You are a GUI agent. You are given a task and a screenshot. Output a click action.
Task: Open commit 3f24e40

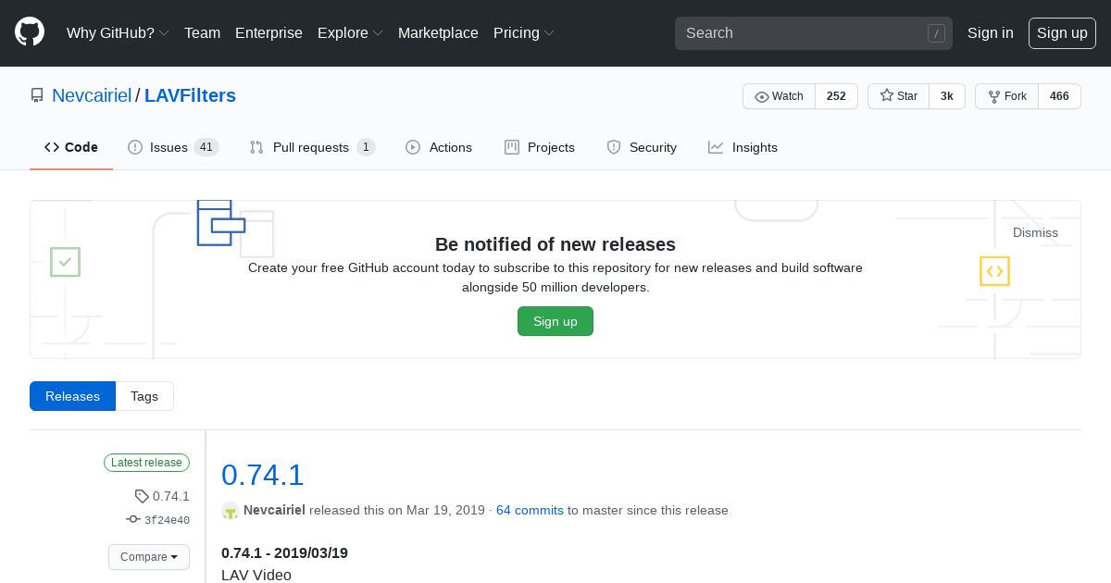(167, 520)
